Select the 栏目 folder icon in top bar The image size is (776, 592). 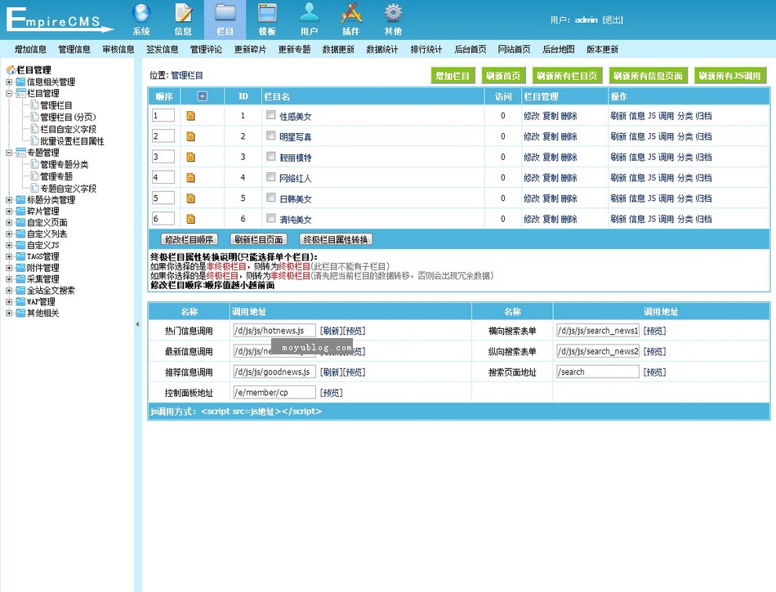click(225, 13)
